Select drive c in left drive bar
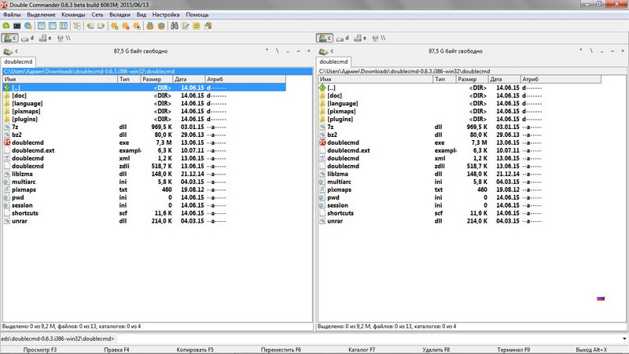 click(x=9, y=38)
